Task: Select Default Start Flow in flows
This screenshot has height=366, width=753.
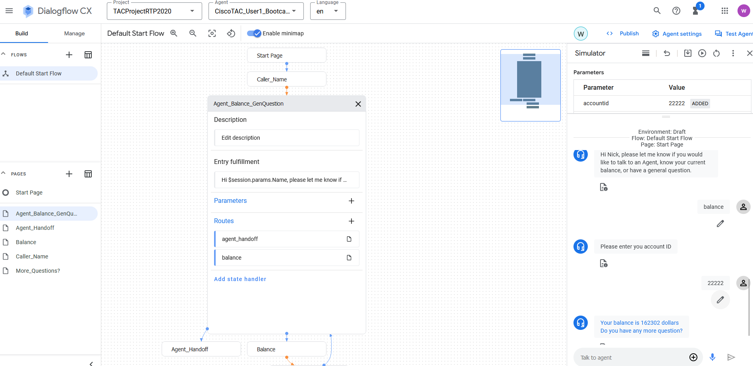Action: coord(48,73)
